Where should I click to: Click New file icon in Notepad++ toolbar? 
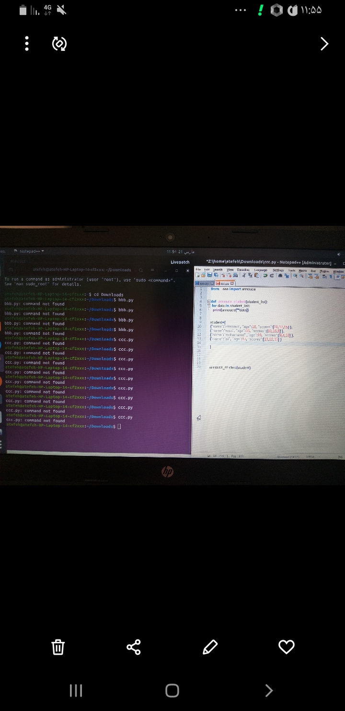tap(197, 275)
